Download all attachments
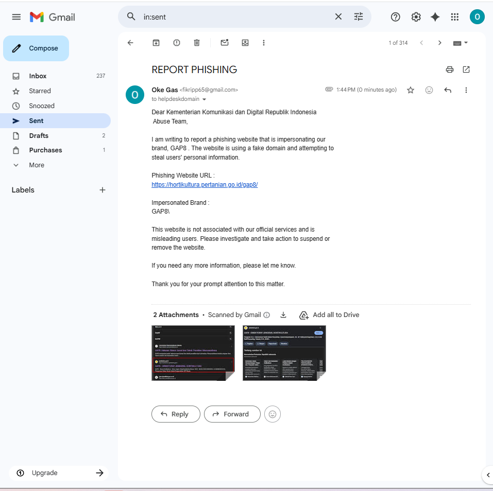The image size is (493, 491). (x=283, y=315)
